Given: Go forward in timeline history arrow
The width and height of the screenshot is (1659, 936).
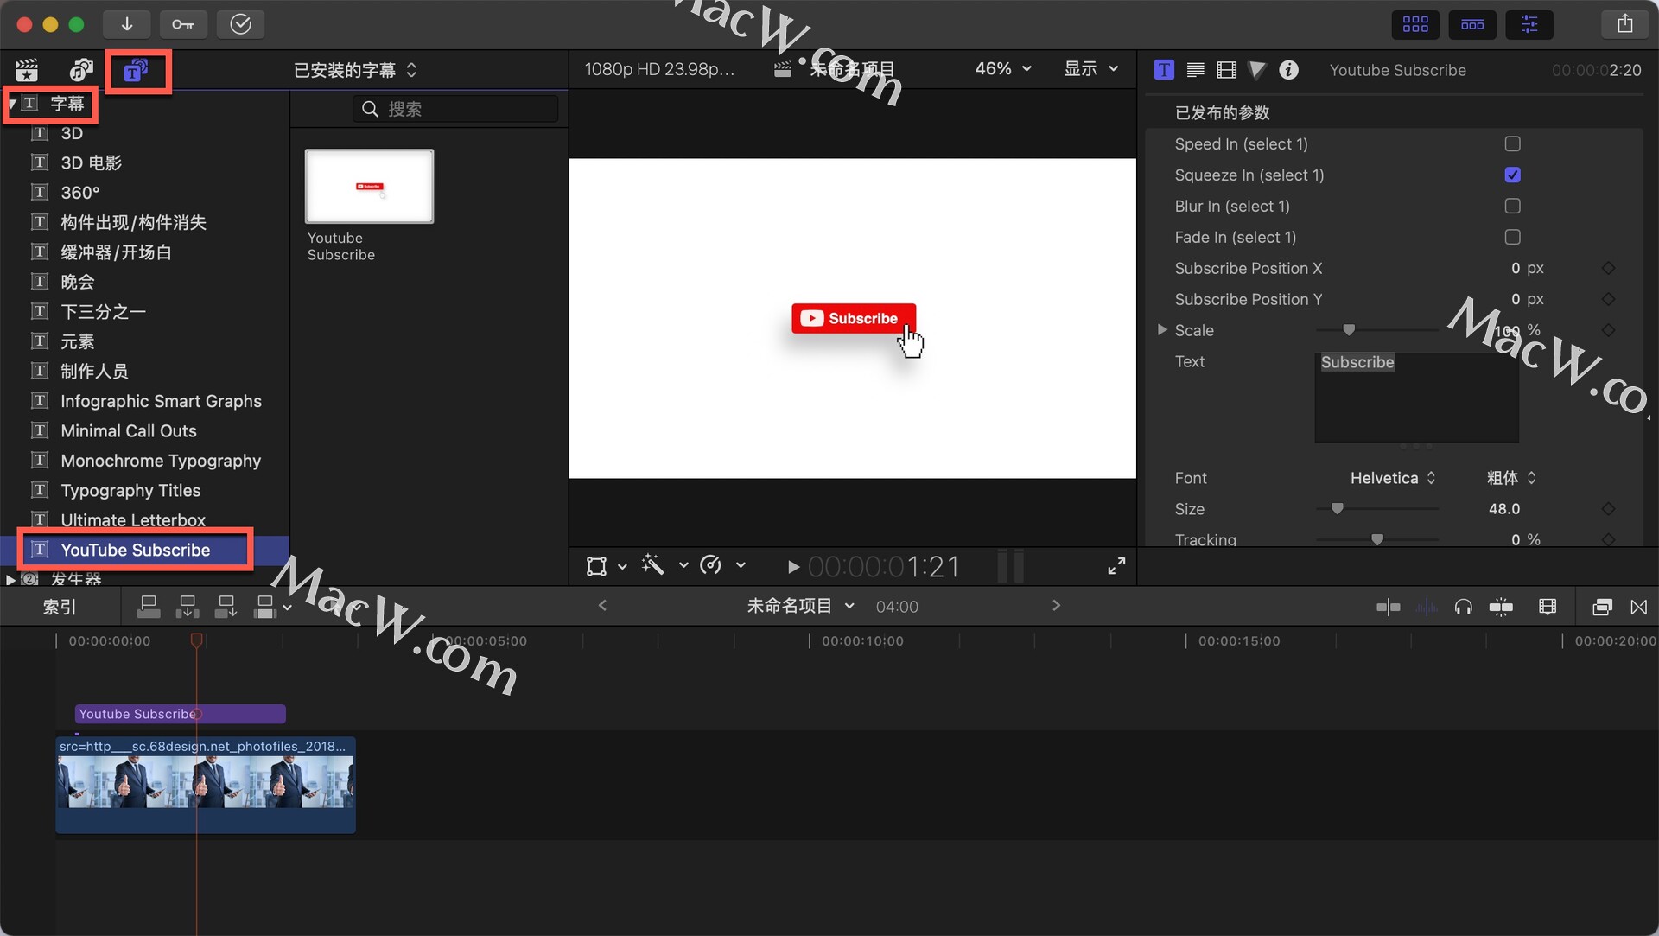Looking at the screenshot, I should pyautogui.click(x=1056, y=606).
